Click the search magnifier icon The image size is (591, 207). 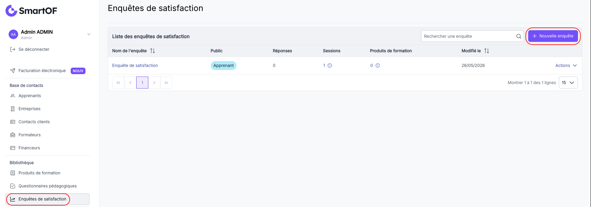519,36
